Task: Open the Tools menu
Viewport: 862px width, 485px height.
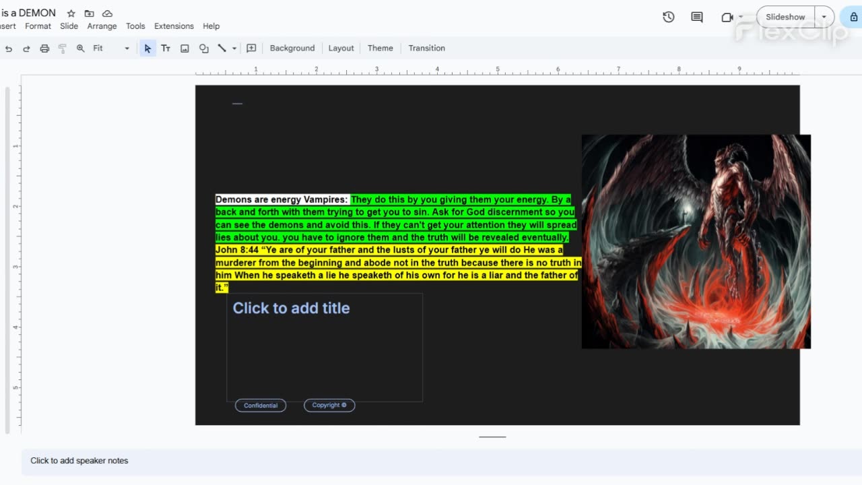Action: click(135, 26)
